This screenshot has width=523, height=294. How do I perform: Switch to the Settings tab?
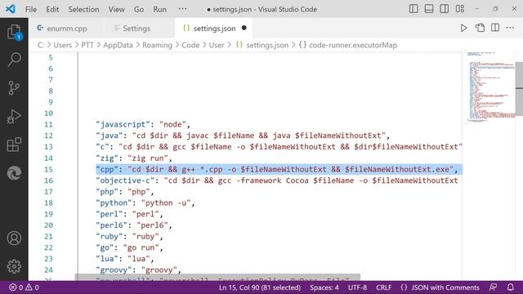pyautogui.click(x=136, y=29)
